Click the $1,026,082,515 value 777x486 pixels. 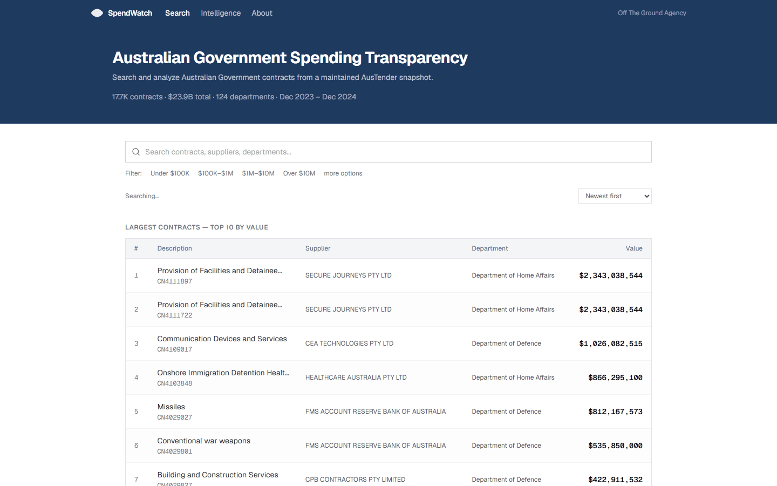(x=611, y=343)
